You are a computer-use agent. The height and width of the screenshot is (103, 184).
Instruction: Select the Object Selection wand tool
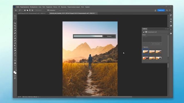coord(15,23)
